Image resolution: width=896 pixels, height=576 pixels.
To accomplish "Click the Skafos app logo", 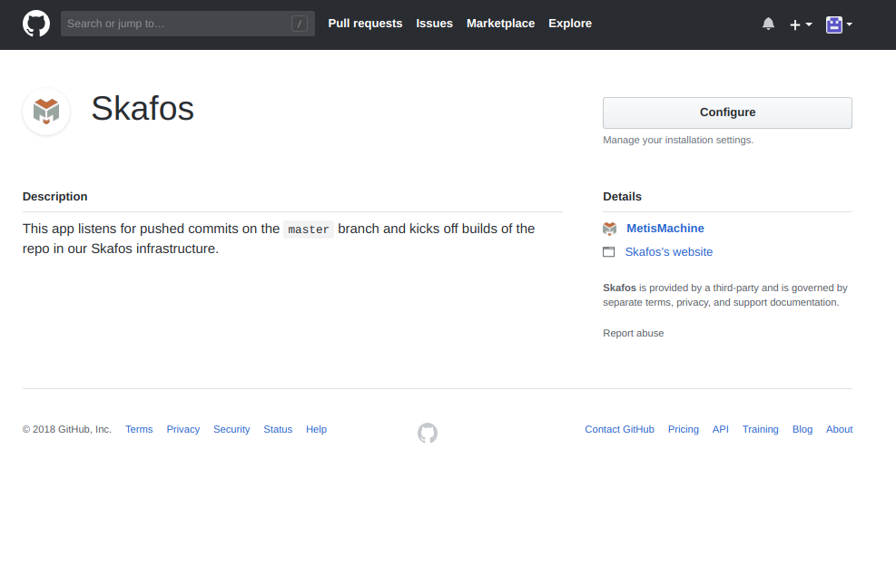I will (46, 112).
